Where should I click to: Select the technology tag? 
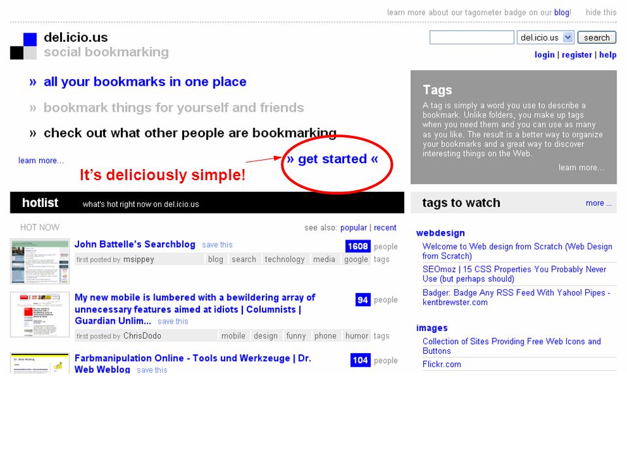[284, 259]
